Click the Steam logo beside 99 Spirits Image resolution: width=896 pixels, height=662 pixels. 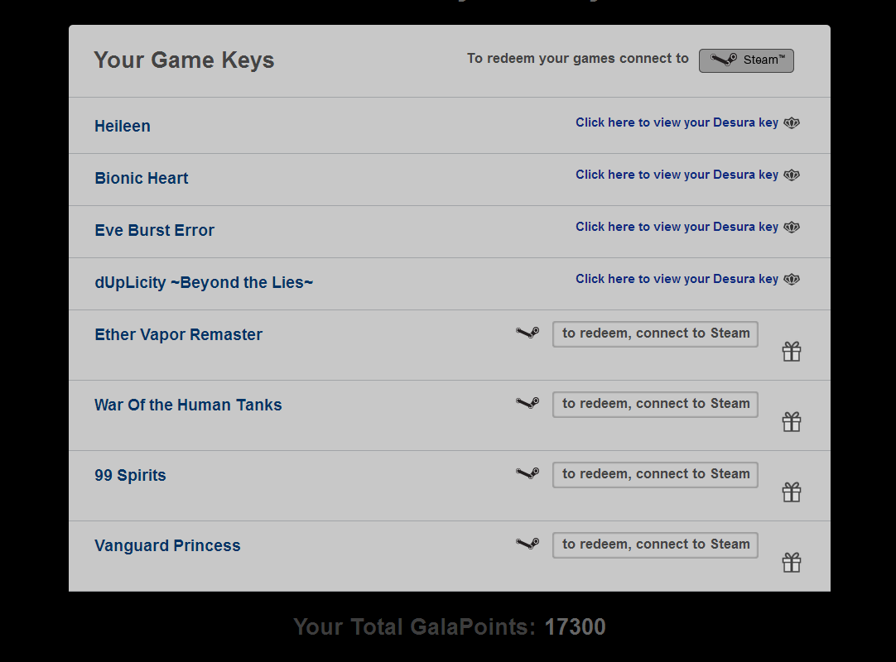pos(527,473)
